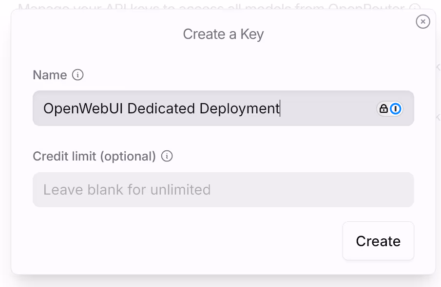Viewport: 441px width, 287px height.
Task: Close the Create a Key dialog
Action: 423,21
